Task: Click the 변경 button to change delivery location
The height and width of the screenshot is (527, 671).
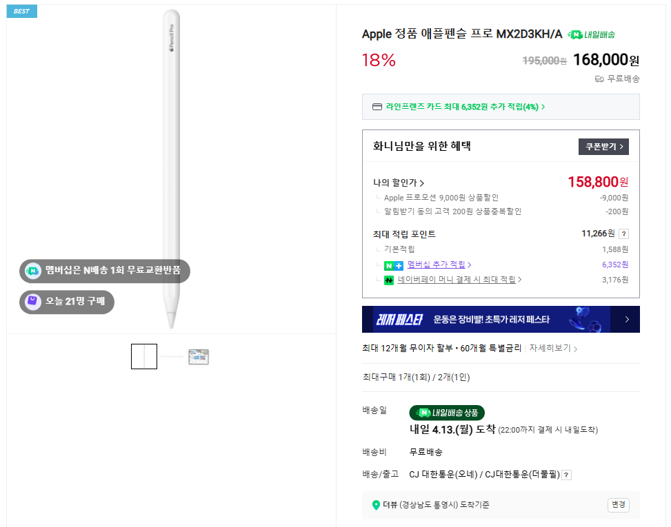Action: coord(618,504)
